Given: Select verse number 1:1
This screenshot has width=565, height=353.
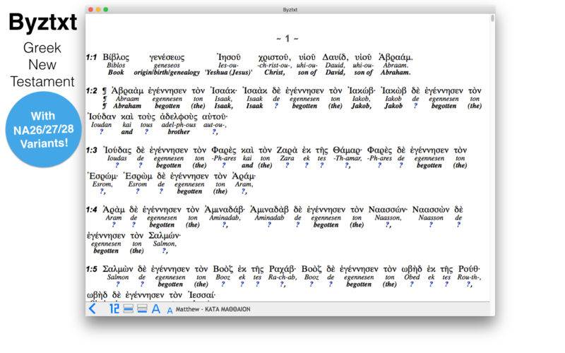Looking at the screenshot, I should click(92, 57).
